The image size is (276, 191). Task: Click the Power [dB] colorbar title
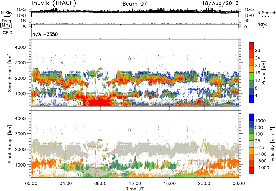[264, 73]
